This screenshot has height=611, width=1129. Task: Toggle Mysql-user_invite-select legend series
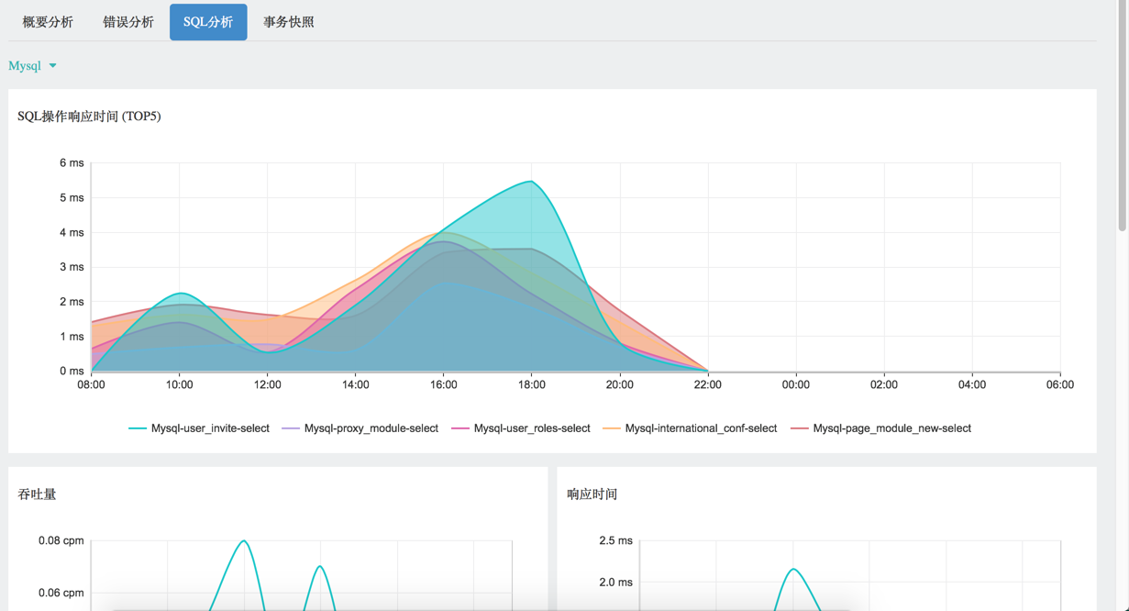click(x=199, y=428)
